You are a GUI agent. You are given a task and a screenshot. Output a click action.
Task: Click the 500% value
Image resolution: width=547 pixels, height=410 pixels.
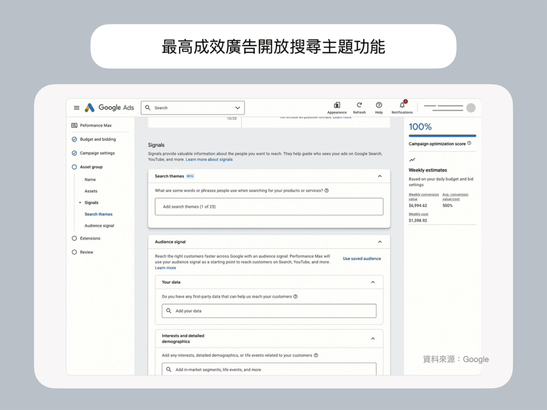pos(448,206)
